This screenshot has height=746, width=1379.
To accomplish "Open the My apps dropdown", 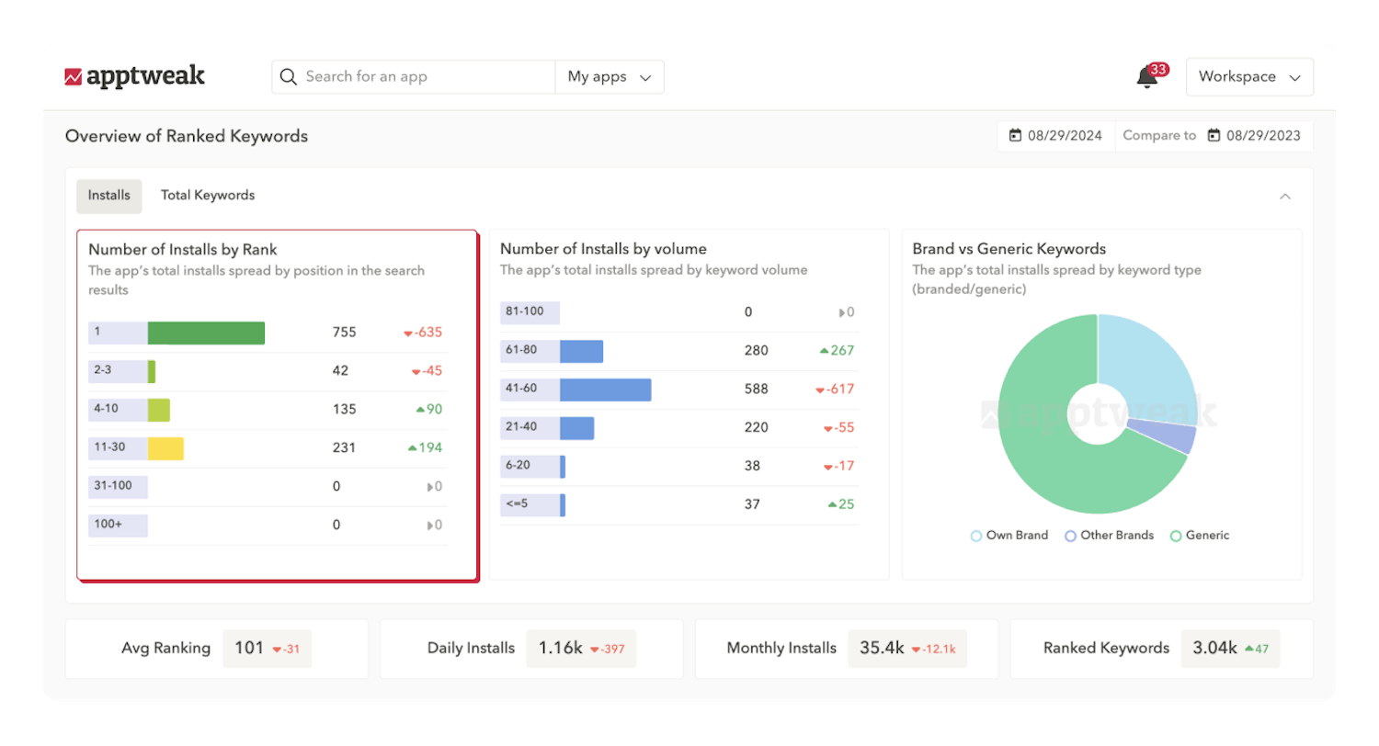I will (x=610, y=76).
